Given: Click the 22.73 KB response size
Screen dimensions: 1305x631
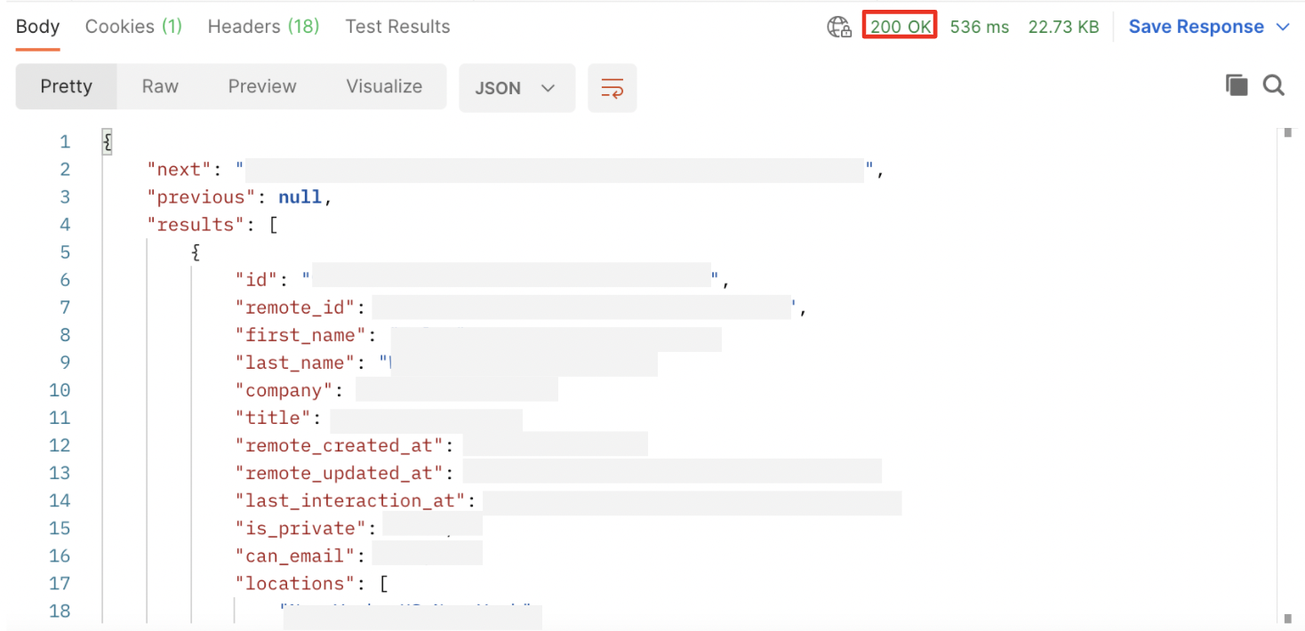Looking at the screenshot, I should point(1063,27).
